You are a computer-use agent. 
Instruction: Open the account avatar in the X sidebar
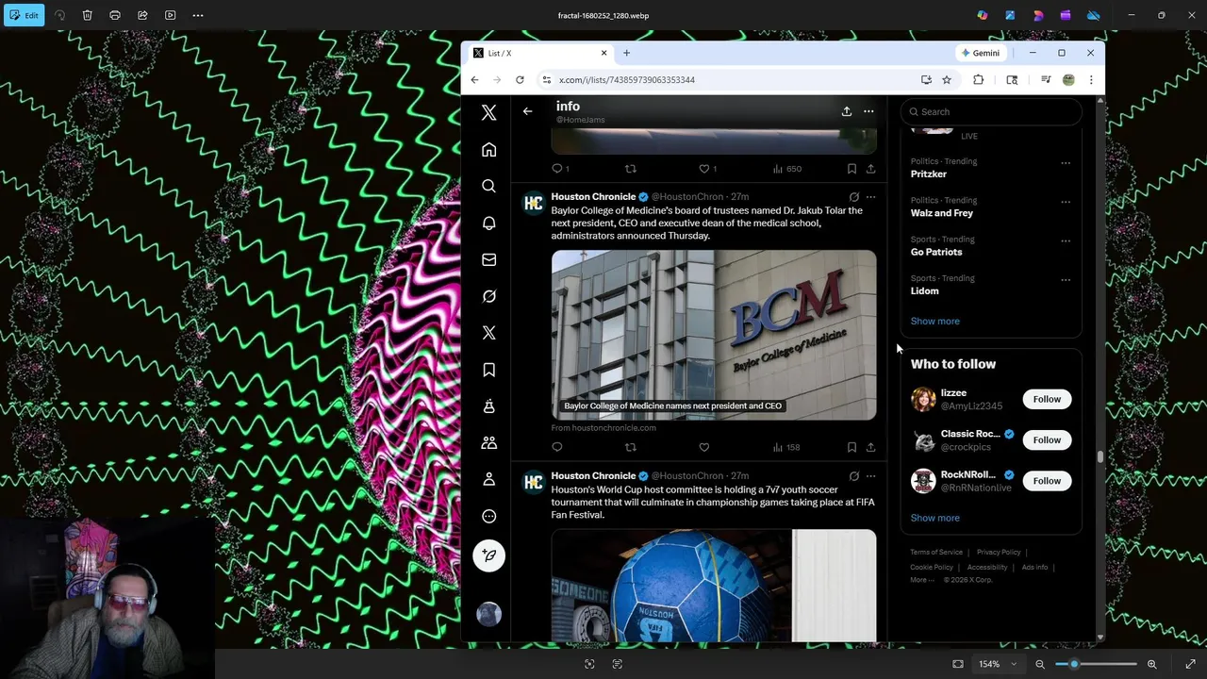pyautogui.click(x=488, y=615)
